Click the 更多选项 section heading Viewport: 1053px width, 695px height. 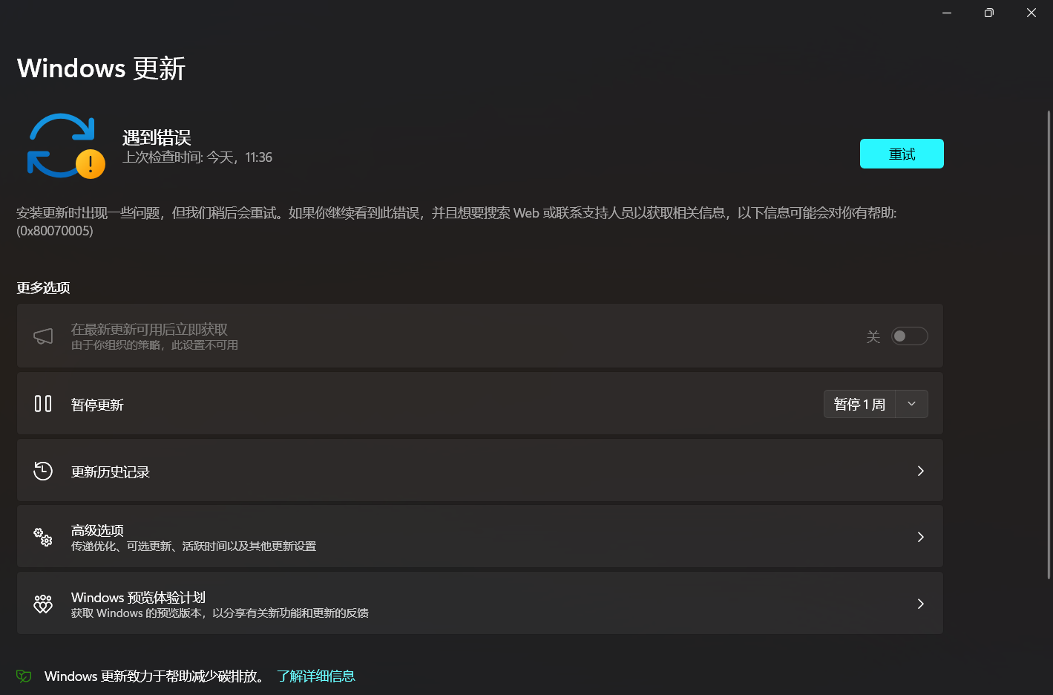point(43,288)
